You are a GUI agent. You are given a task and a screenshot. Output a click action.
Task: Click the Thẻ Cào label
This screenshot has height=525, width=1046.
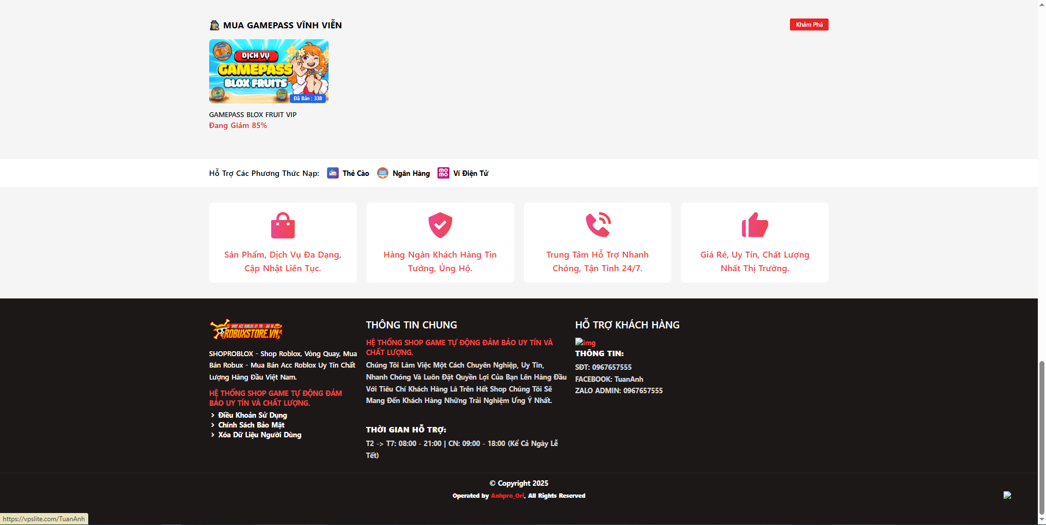click(x=356, y=173)
